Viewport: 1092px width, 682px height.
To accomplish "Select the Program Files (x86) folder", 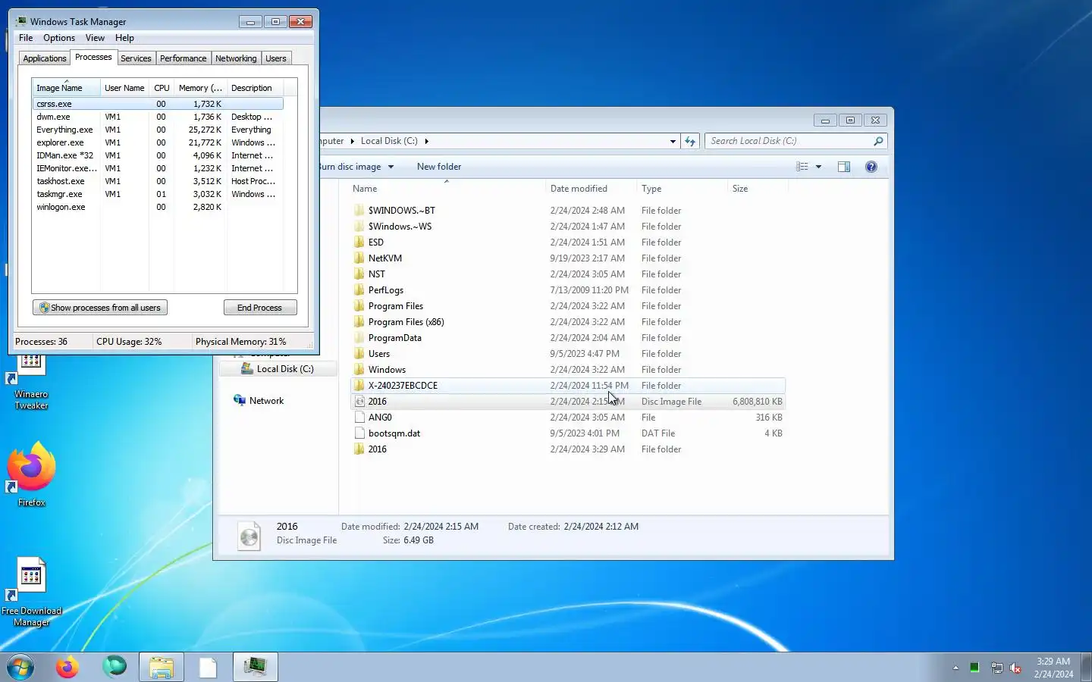I will (x=568, y=322).
